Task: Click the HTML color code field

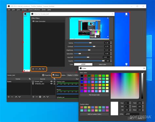Action: 132,114
